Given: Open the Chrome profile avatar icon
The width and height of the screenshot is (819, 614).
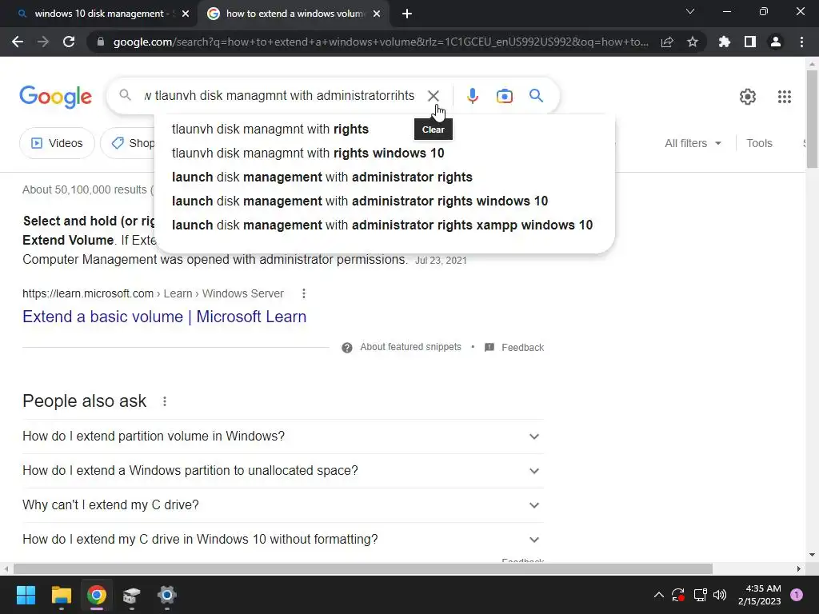Looking at the screenshot, I should tap(776, 42).
